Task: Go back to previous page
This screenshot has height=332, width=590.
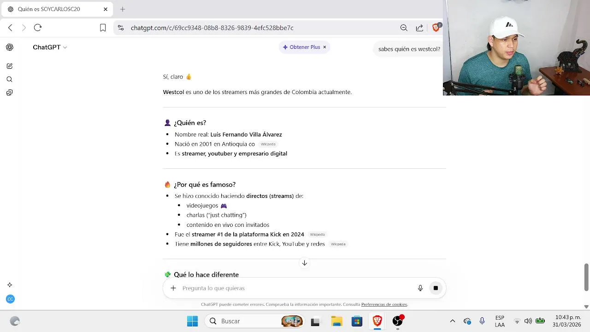Action: (x=10, y=28)
